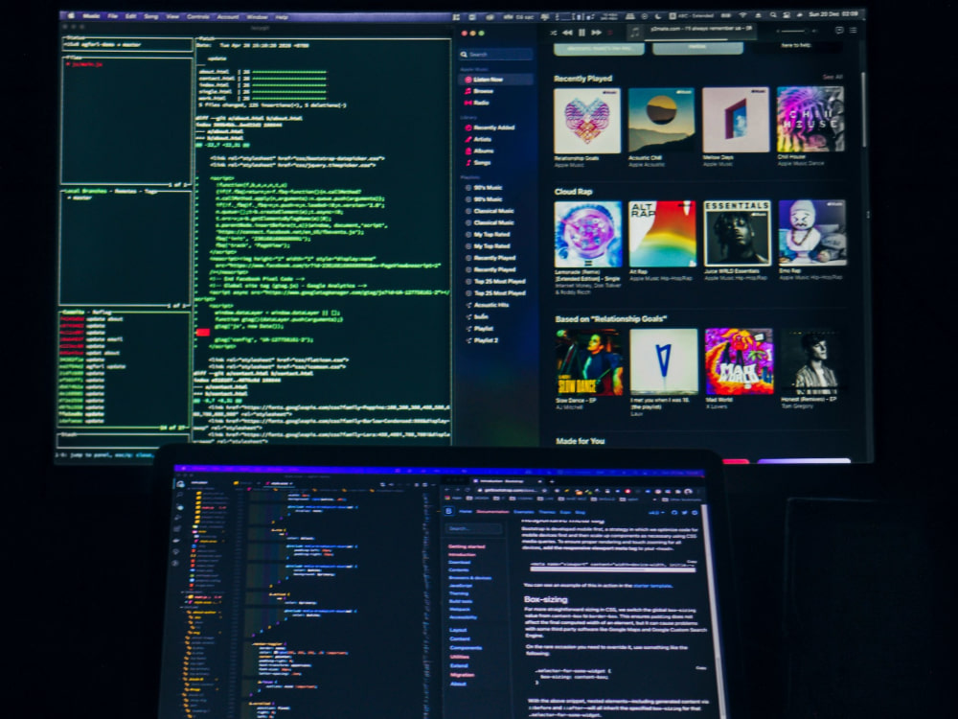Open the Song menu in menu bar
Image resolution: width=958 pixels, height=719 pixels.
pyautogui.click(x=151, y=16)
